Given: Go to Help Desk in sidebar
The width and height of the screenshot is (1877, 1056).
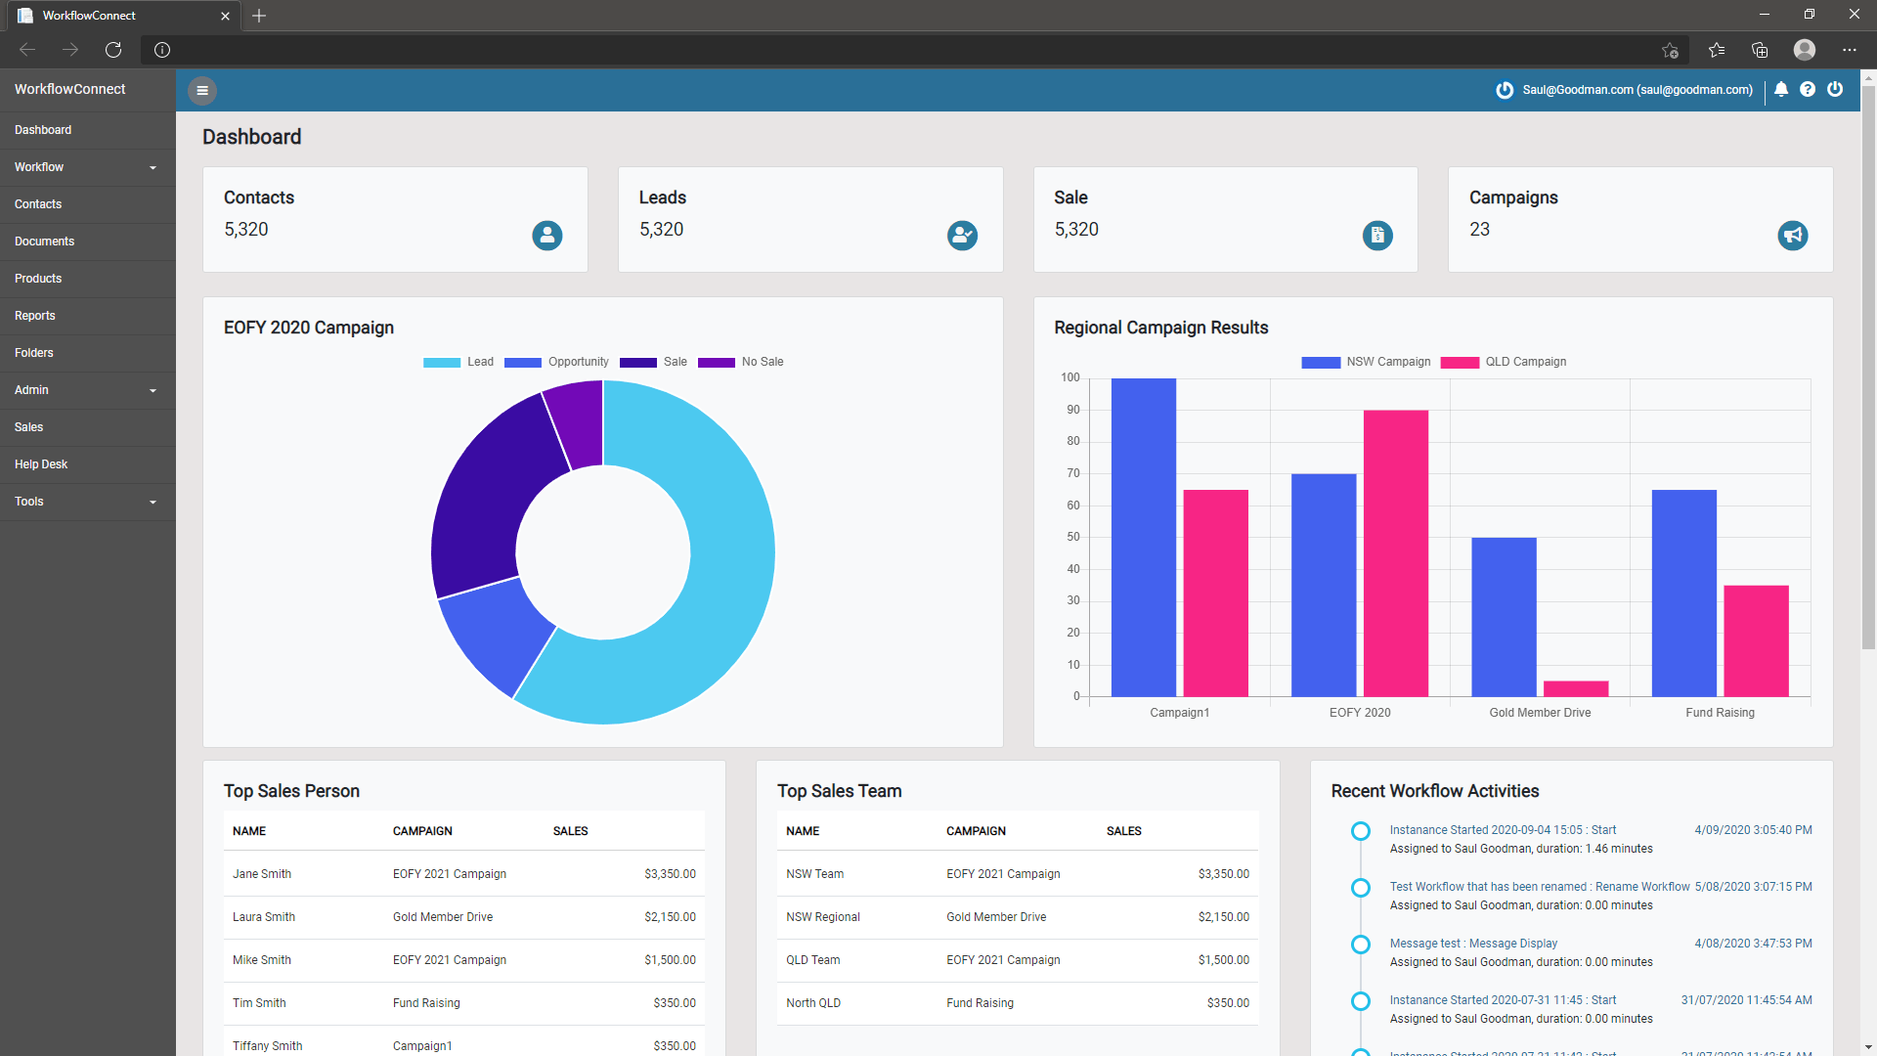Looking at the screenshot, I should click(x=41, y=464).
